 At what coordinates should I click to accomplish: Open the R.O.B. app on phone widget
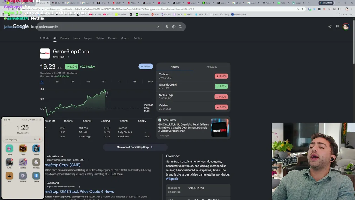(x=9, y=162)
